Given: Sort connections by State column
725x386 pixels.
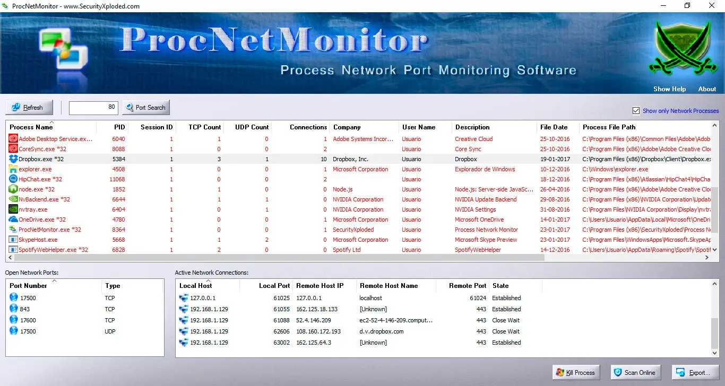Looking at the screenshot, I should (516, 286).
